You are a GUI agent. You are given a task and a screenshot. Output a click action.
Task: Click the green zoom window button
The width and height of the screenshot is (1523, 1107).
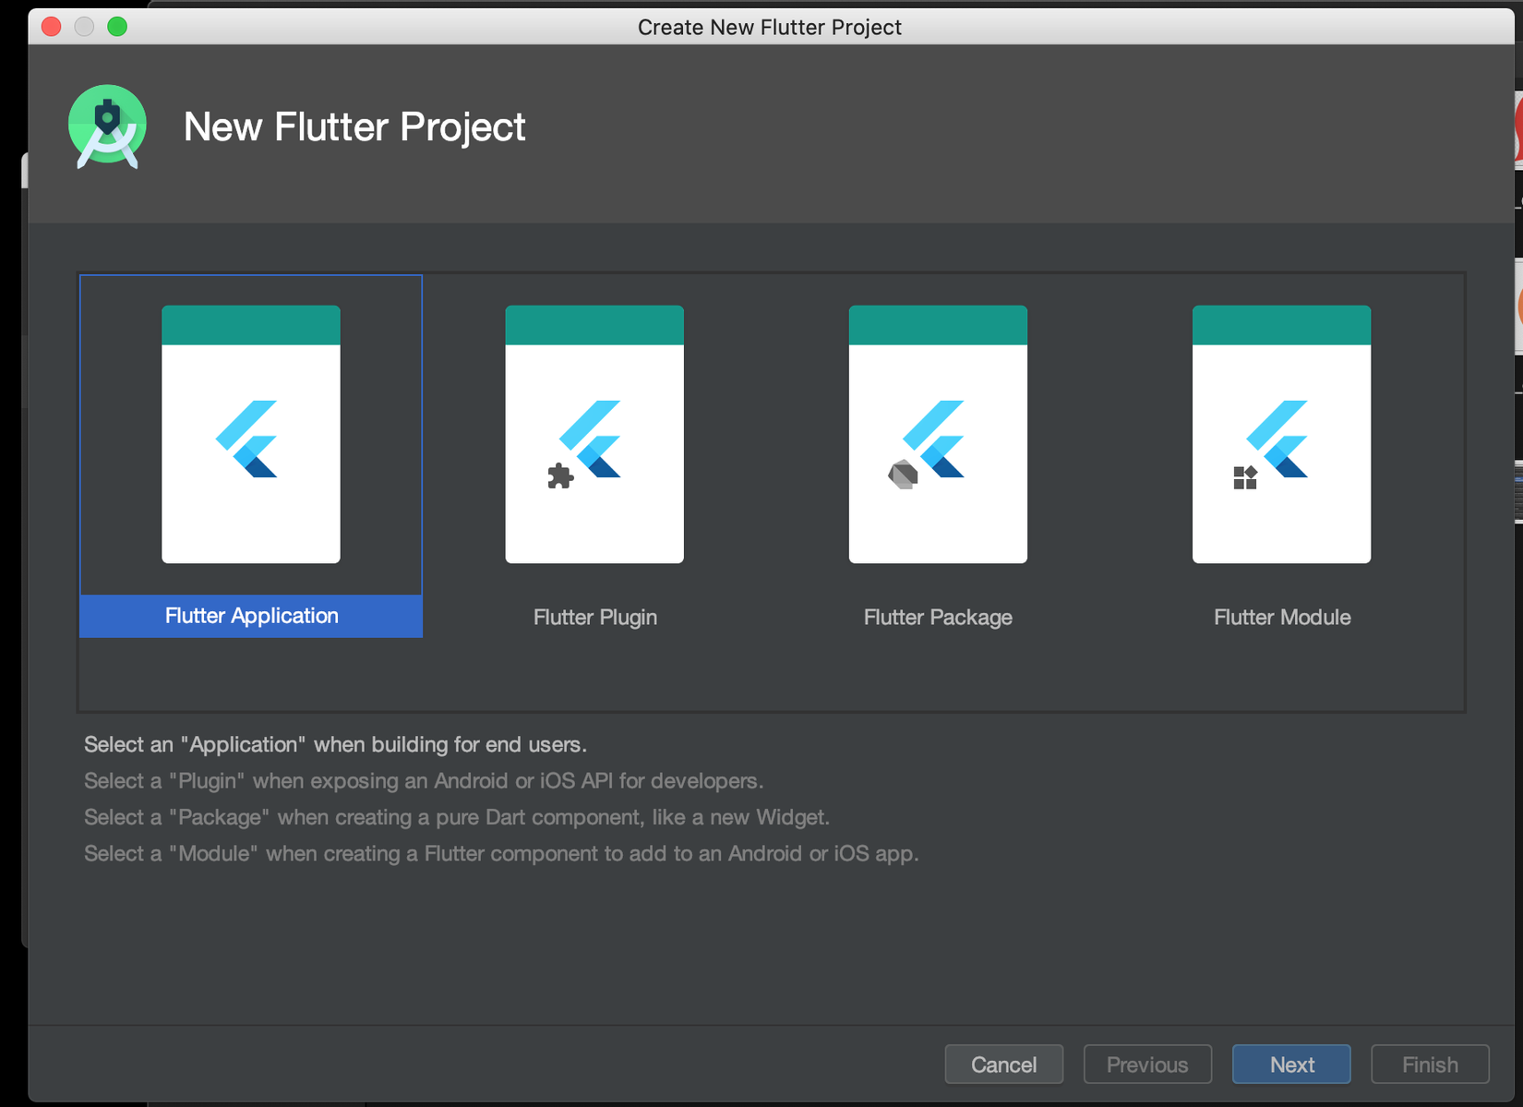click(x=117, y=27)
